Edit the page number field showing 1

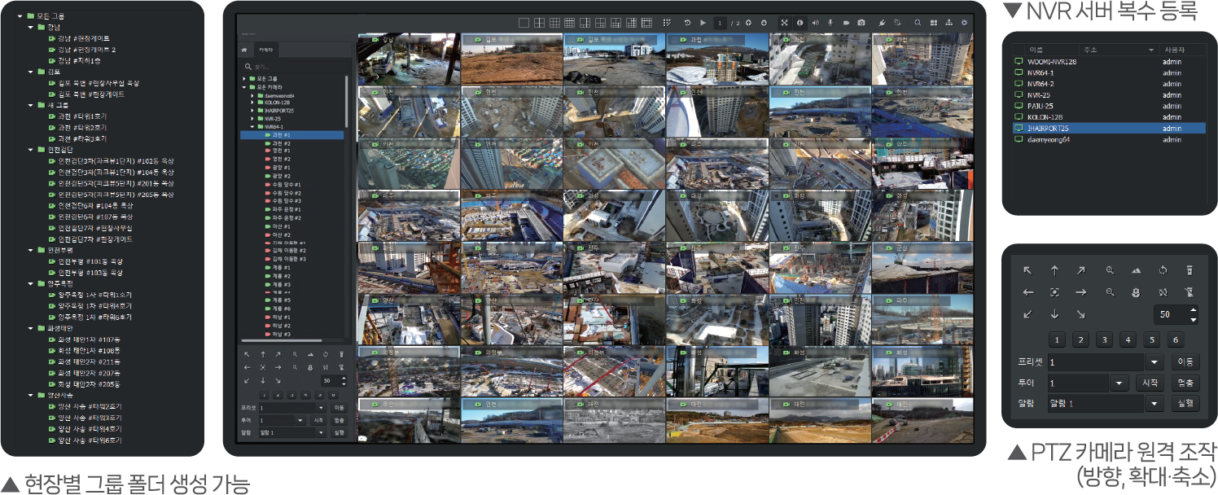click(722, 23)
